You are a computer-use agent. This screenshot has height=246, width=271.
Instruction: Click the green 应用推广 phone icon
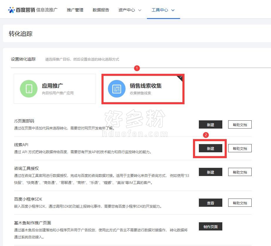tap(29, 89)
